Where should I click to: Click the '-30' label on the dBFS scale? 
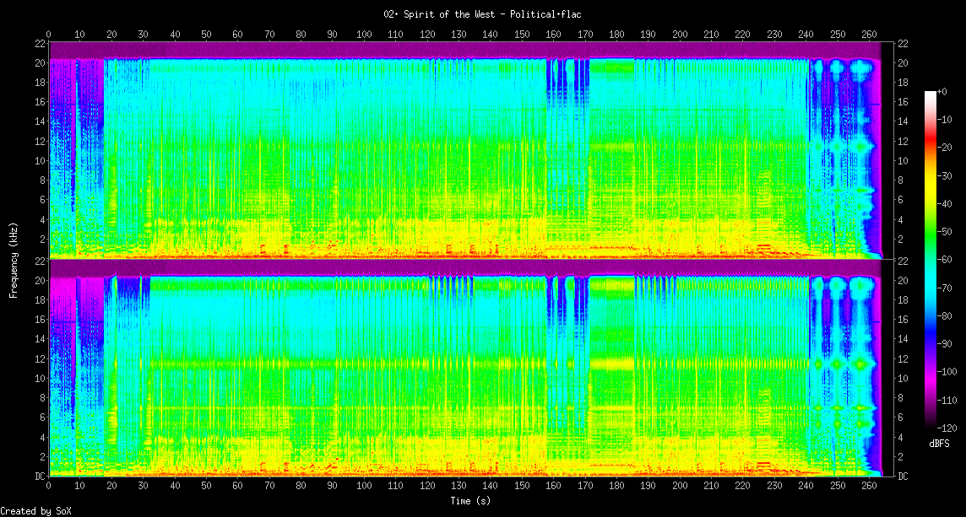point(944,175)
